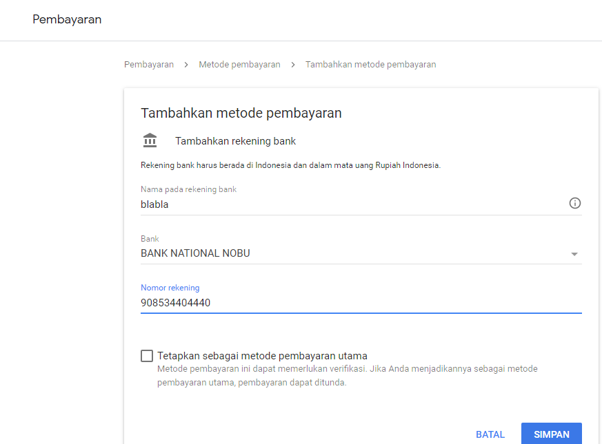Click the Tambahkan rekening bank heading

pyautogui.click(x=235, y=141)
